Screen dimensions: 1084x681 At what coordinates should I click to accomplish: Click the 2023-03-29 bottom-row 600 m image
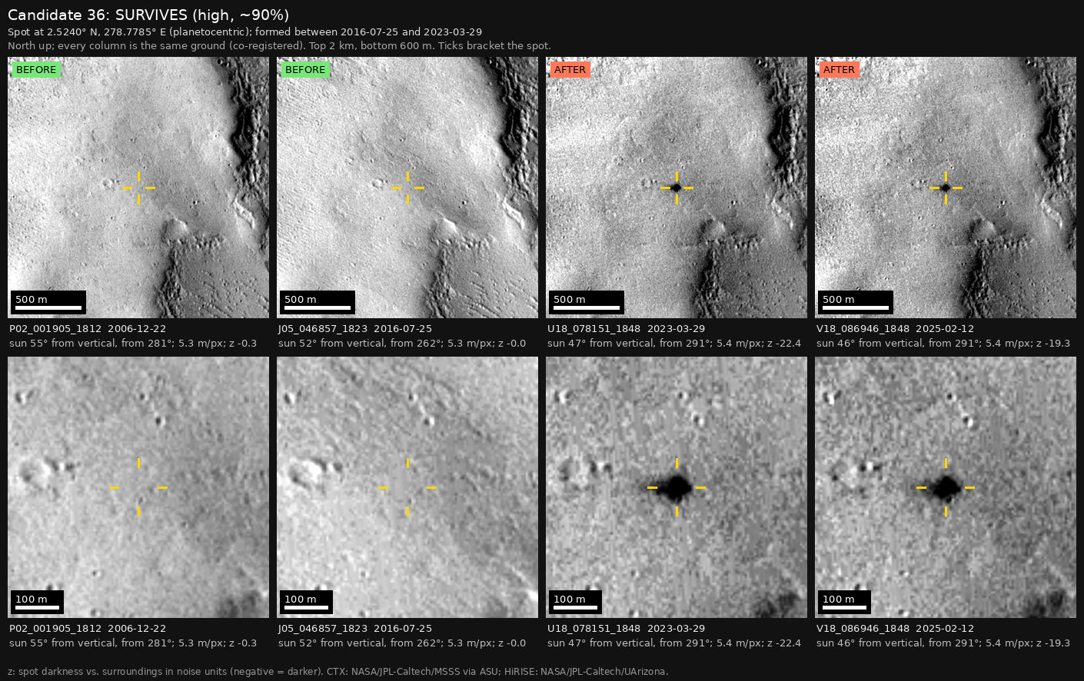point(677,487)
